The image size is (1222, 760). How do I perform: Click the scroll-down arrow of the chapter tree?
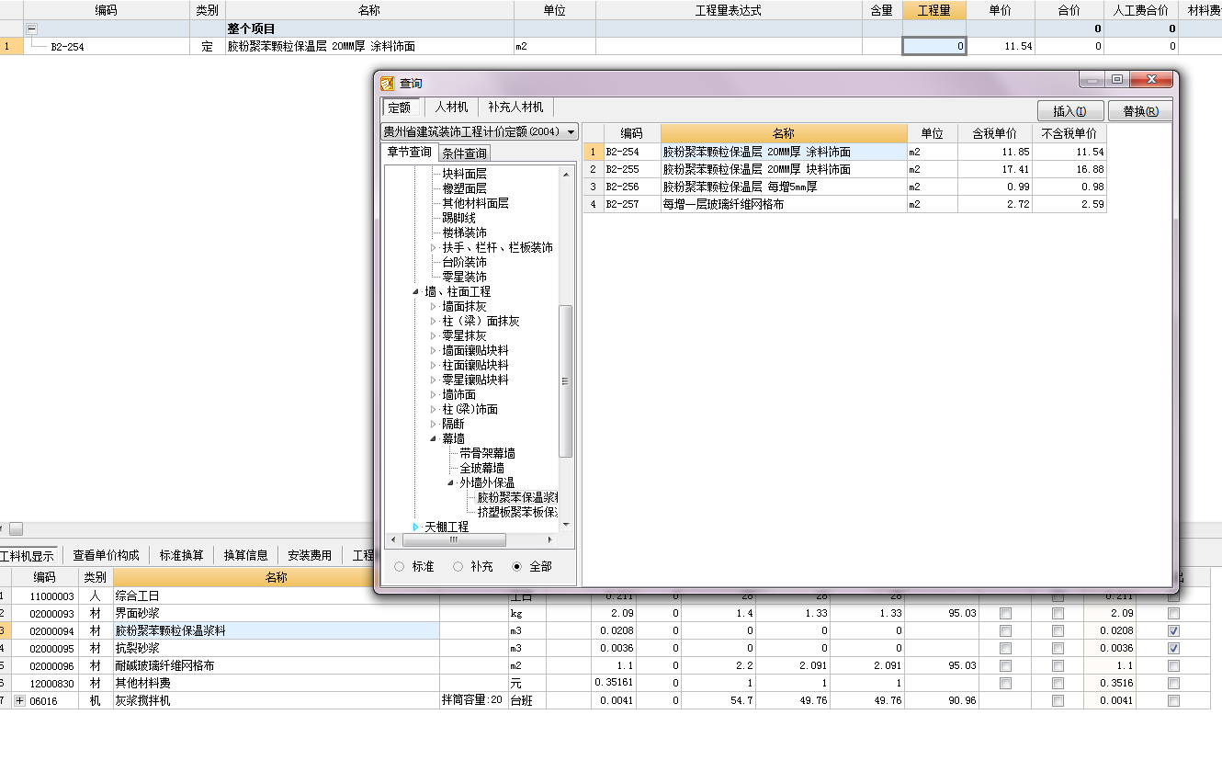click(565, 524)
